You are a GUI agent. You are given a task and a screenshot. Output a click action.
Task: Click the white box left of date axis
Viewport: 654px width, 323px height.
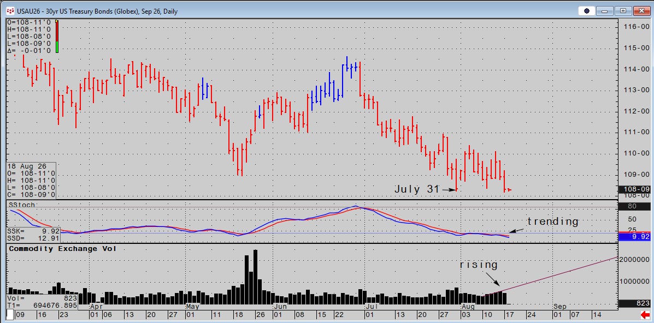pos(10,314)
